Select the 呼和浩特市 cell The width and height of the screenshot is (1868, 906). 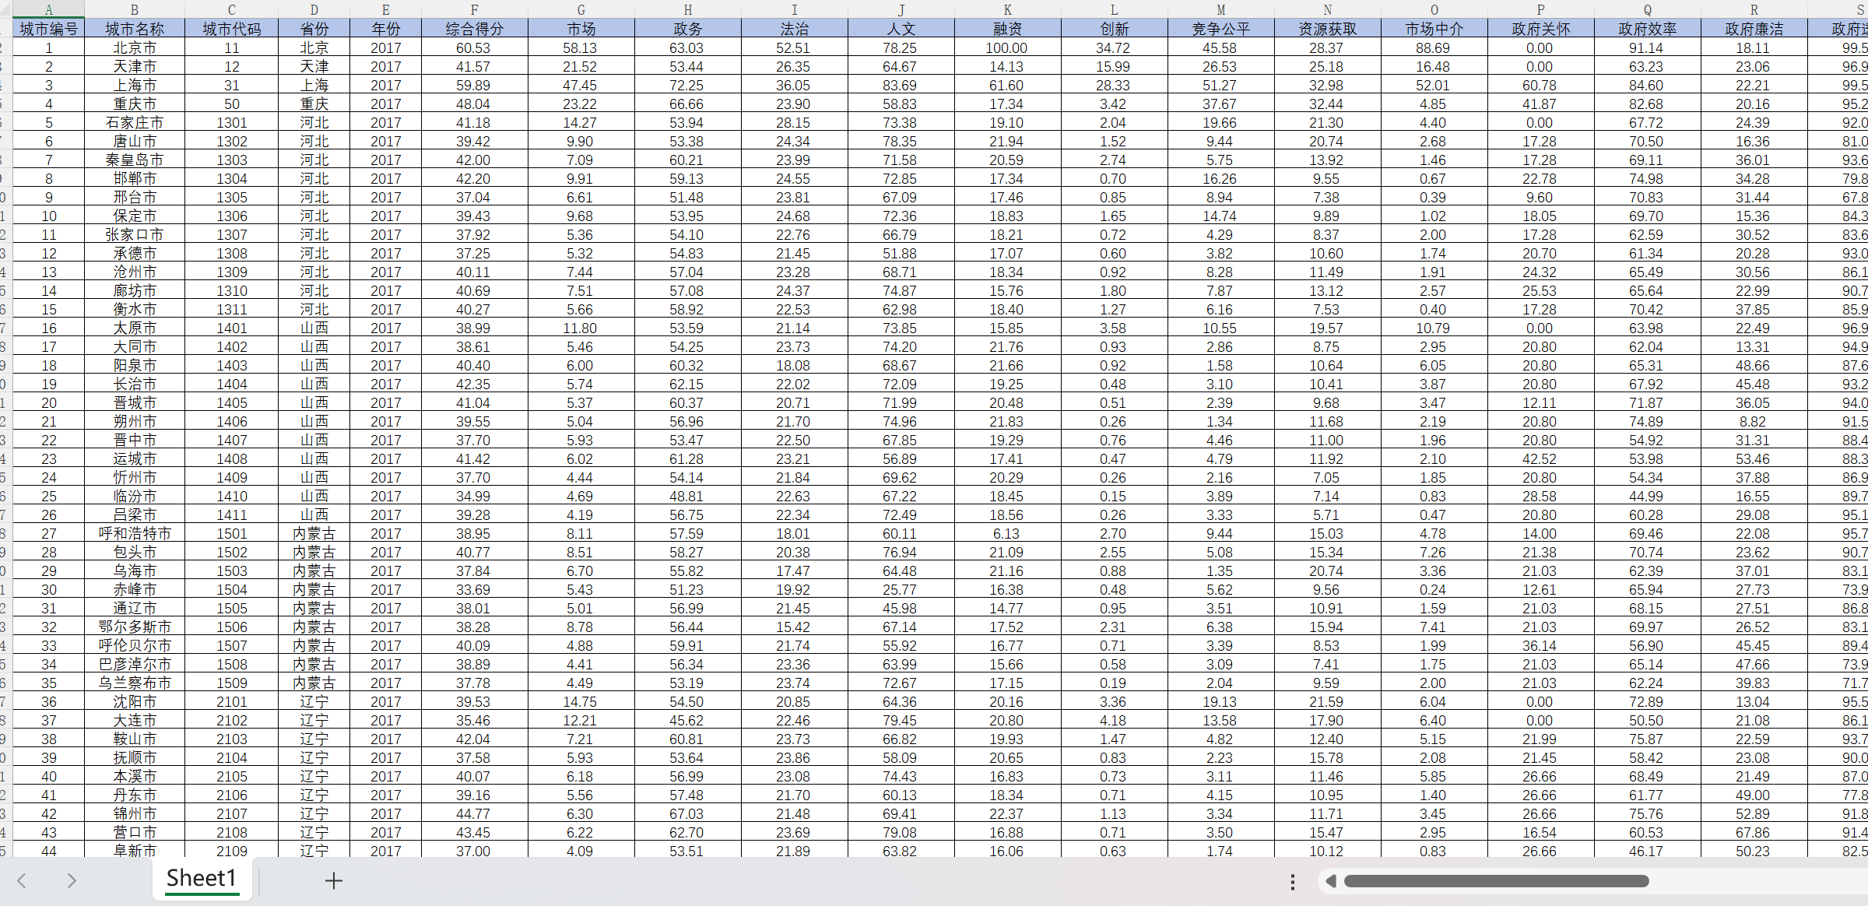click(x=135, y=533)
